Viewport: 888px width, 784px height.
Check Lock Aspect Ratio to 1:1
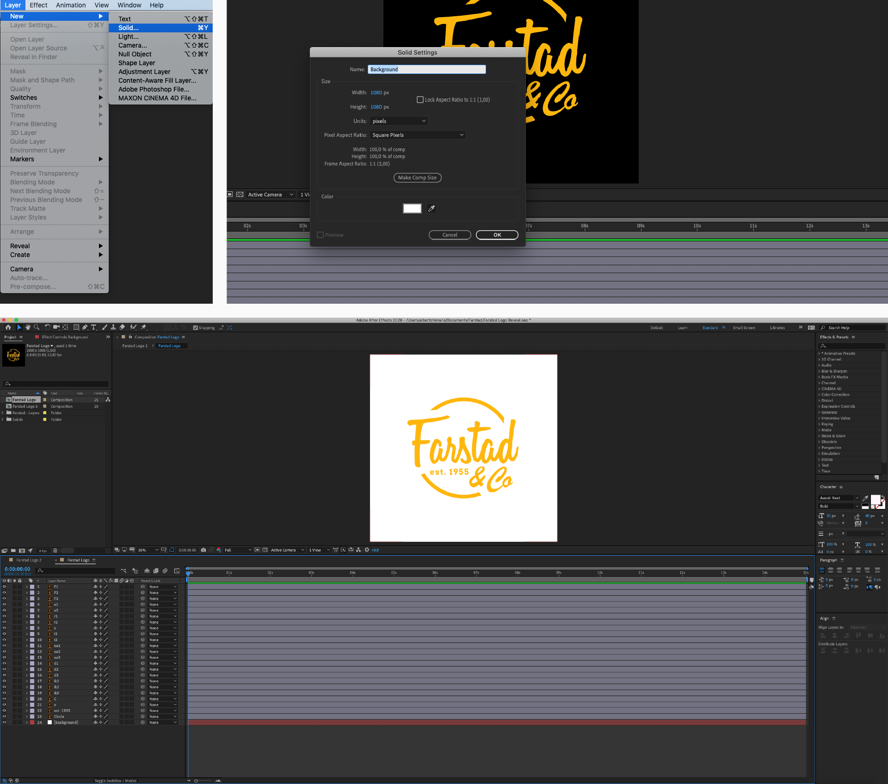click(420, 100)
